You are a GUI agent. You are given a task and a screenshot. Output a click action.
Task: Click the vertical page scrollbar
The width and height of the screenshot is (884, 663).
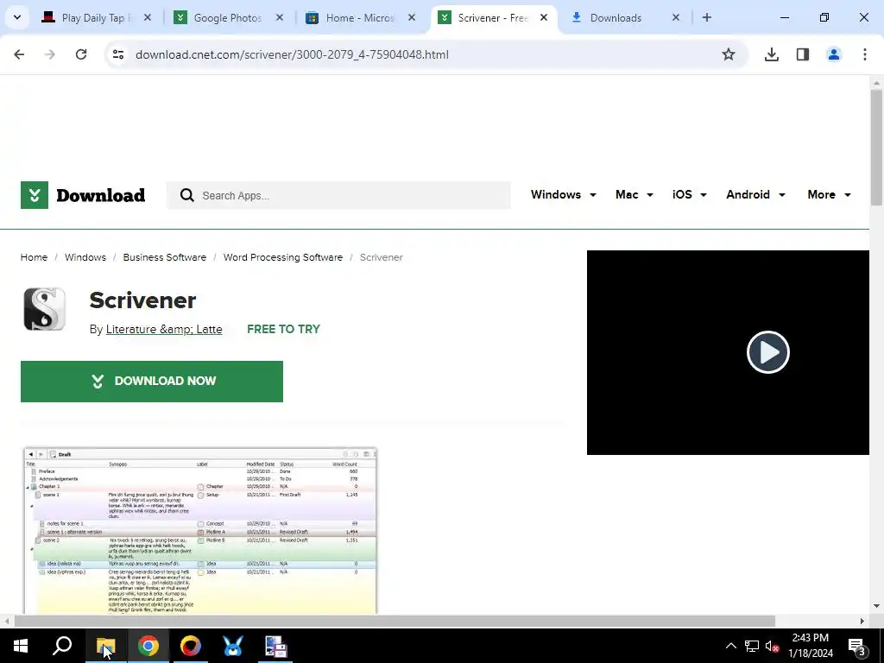[x=876, y=148]
